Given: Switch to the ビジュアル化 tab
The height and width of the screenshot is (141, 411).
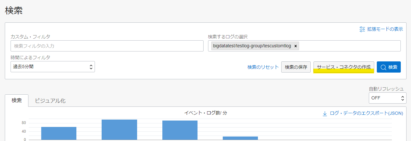Looking at the screenshot, I should click(x=50, y=100).
